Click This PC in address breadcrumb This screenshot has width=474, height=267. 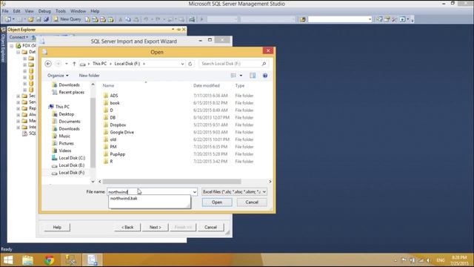coord(99,64)
